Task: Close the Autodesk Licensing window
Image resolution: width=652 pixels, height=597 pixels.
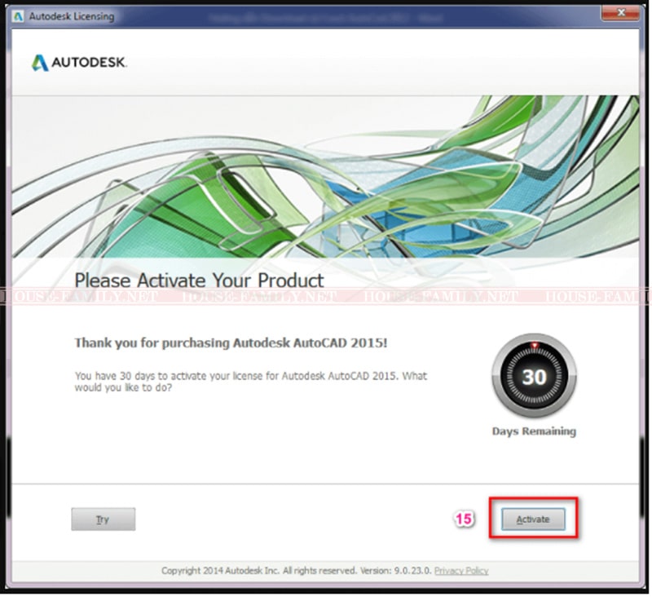Action: [x=621, y=12]
